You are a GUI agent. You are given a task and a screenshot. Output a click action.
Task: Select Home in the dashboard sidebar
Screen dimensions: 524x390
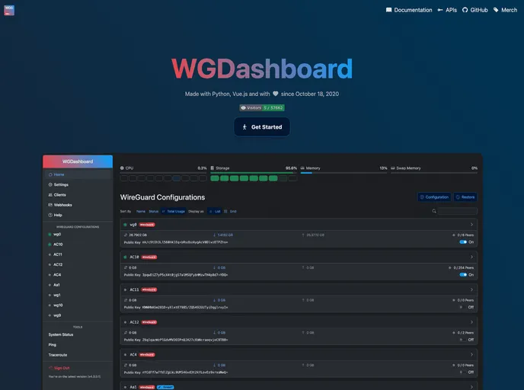pos(78,174)
